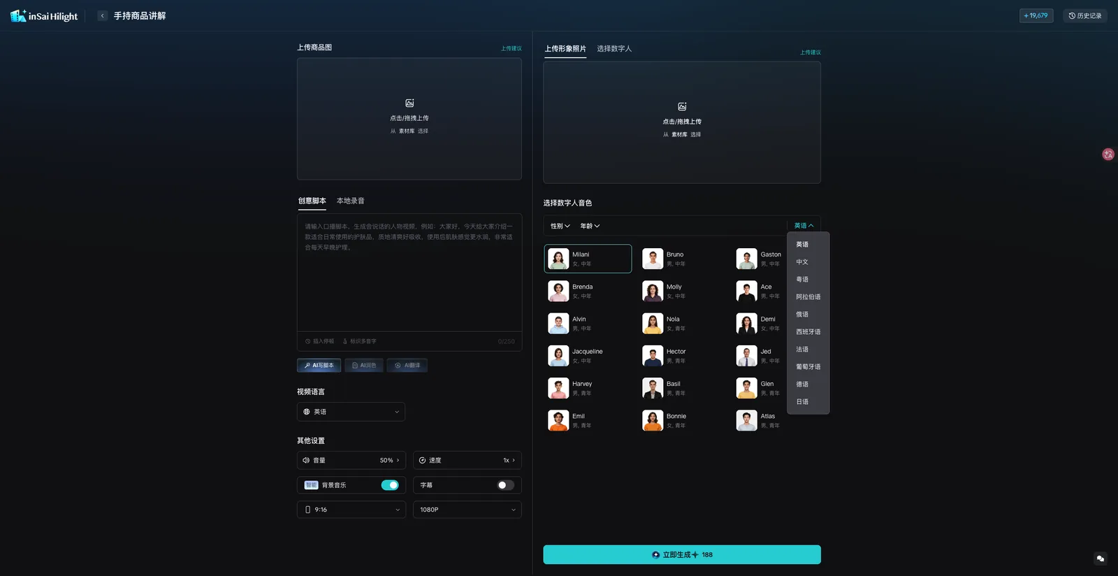The image size is (1118, 576).
Task: Choose 素材库 in product image upload area
Action: [406, 131]
